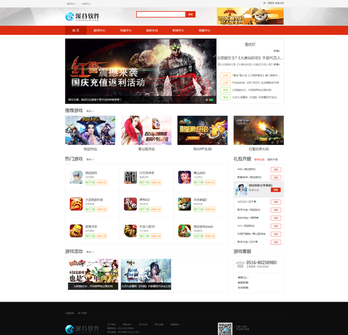
Task: Open the 客服中心 navigation tab
Action: point(204,30)
